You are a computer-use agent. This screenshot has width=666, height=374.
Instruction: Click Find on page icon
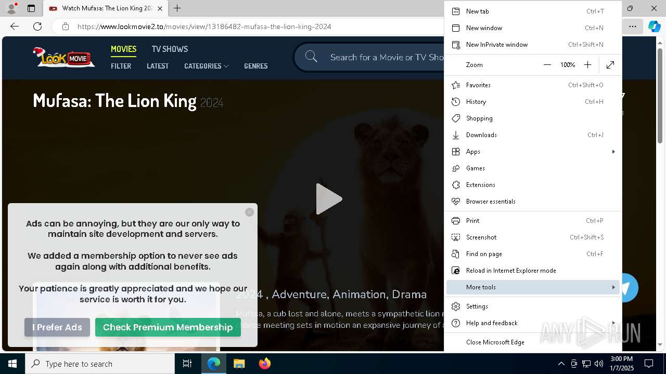[x=456, y=254]
